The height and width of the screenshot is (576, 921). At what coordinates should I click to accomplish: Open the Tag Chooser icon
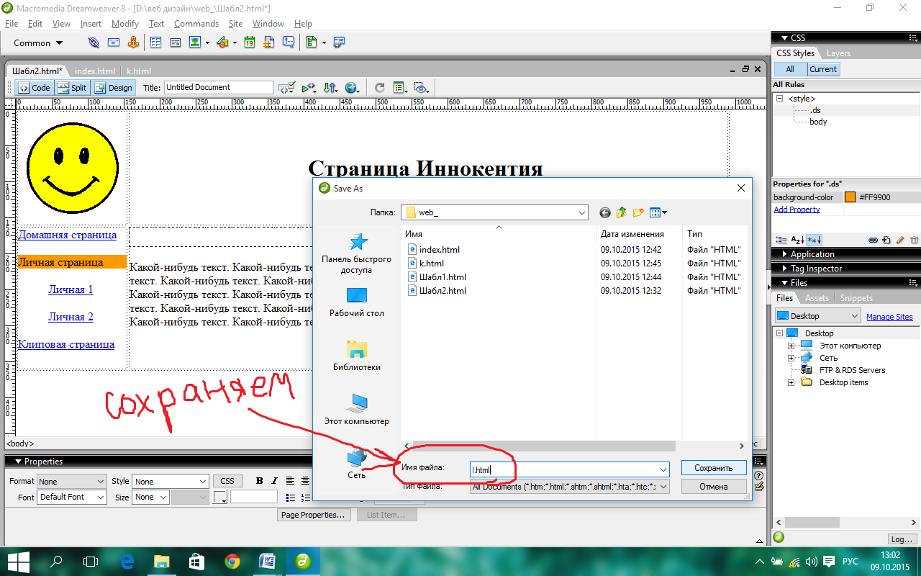pos(339,43)
